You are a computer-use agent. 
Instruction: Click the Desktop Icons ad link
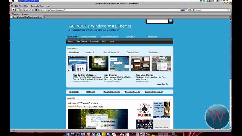(154, 52)
